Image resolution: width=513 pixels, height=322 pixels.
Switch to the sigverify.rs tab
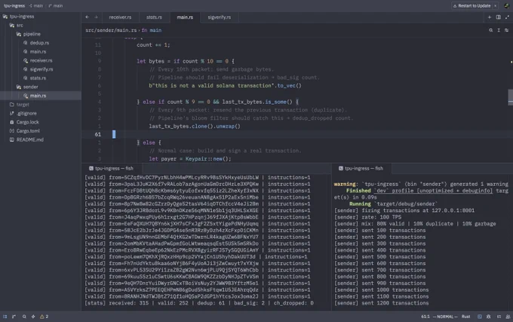pyautogui.click(x=220, y=17)
